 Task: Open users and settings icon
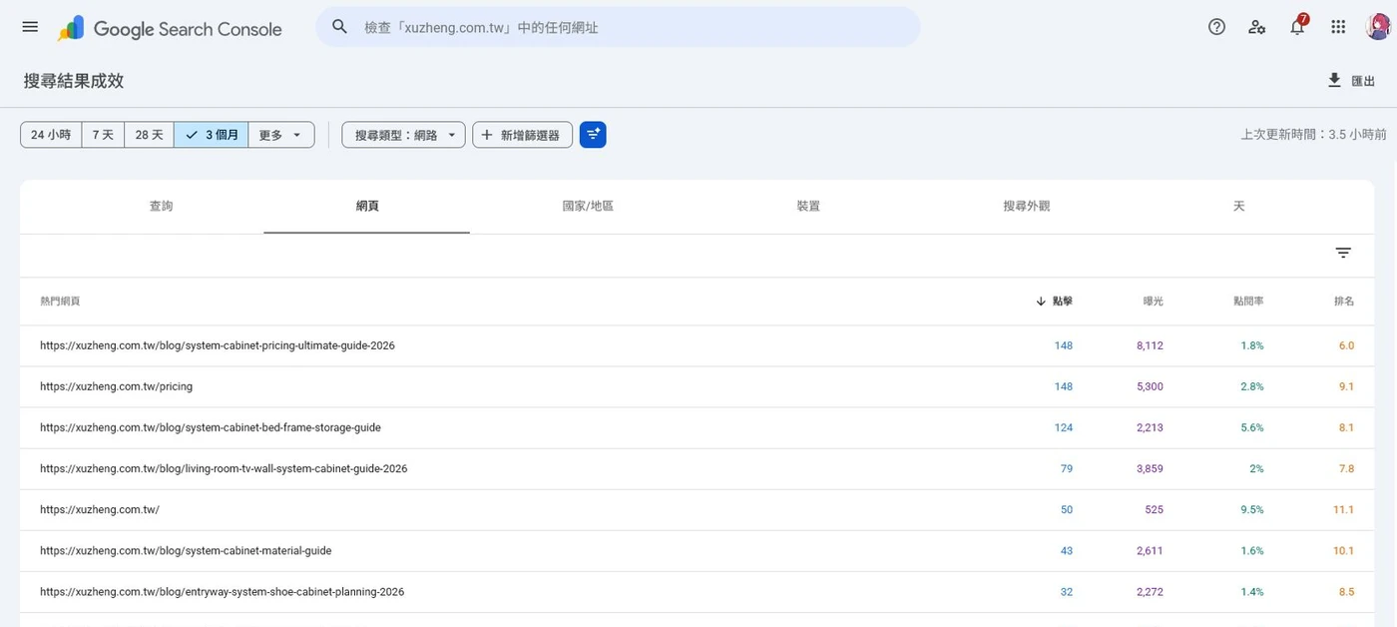click(1257, 27)
